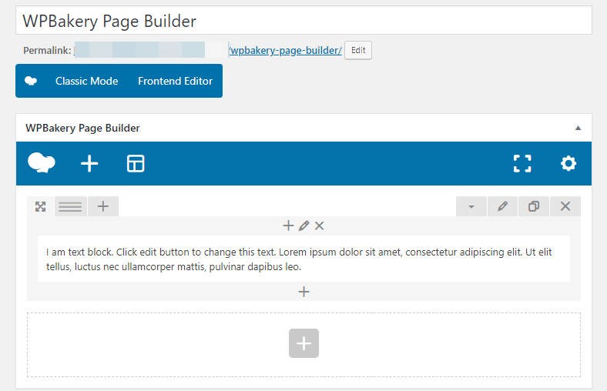
Task: Collapse the WPBakery Page Builder metabox
Action: click(x=578, y=128)
